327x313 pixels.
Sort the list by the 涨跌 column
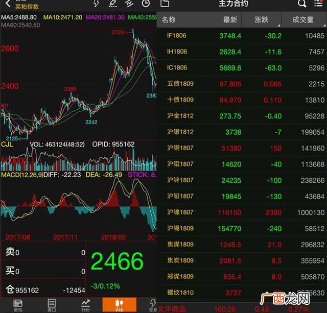[x=261, y=20]
